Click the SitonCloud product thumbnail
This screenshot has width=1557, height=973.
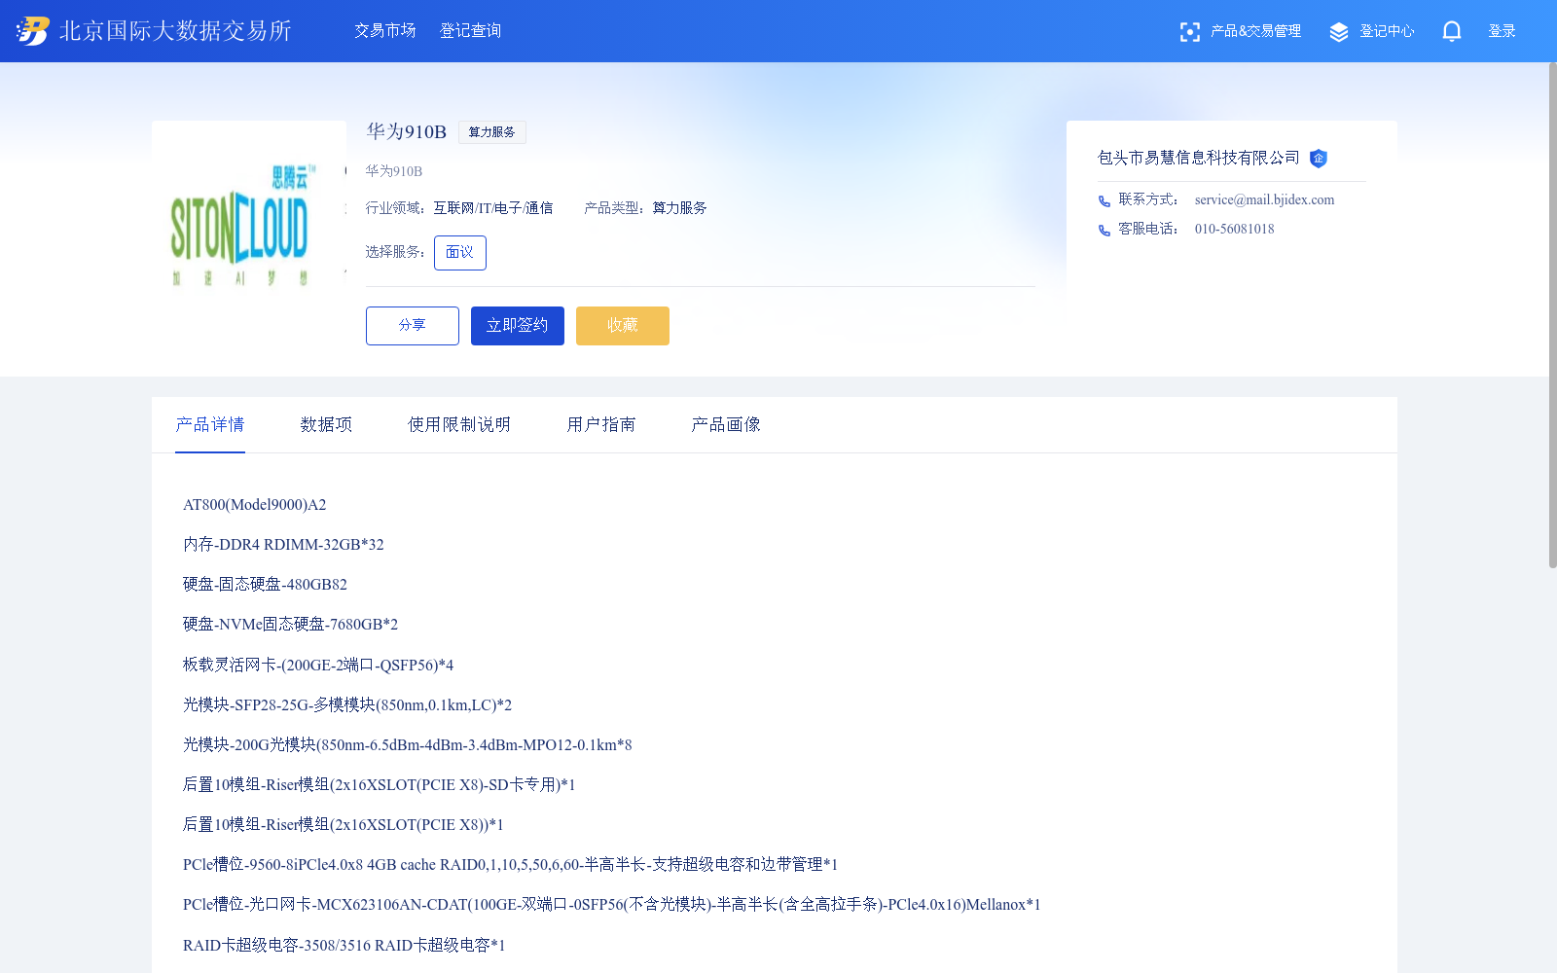pyautogui.click(x=249, y=218)
